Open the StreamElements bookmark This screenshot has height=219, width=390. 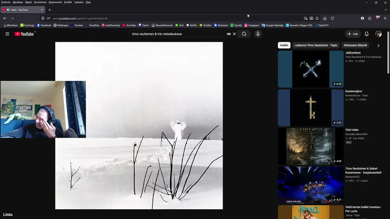coord(162,25)
